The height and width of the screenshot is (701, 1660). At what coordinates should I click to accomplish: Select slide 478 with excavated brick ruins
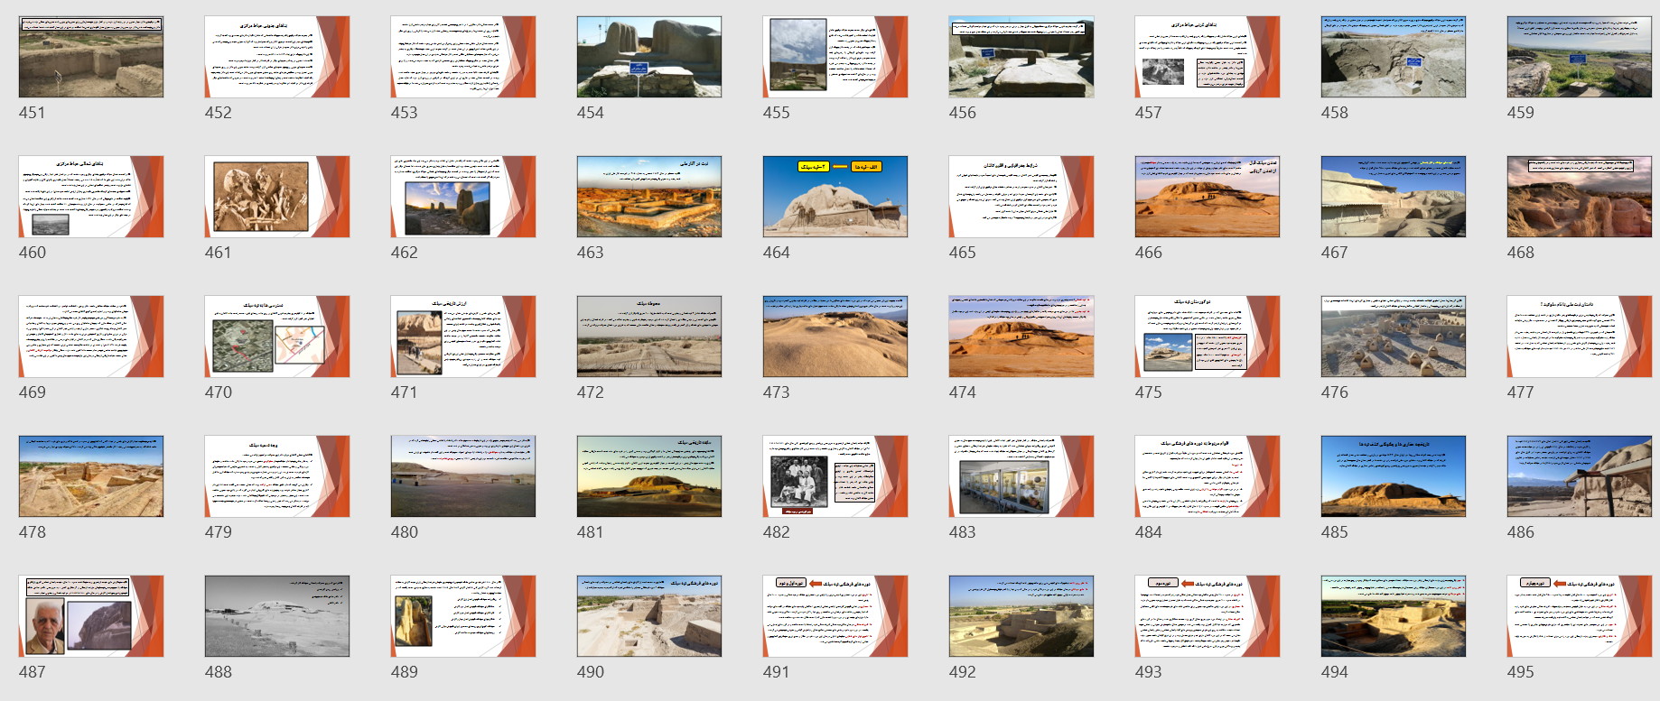click(91, 476)
